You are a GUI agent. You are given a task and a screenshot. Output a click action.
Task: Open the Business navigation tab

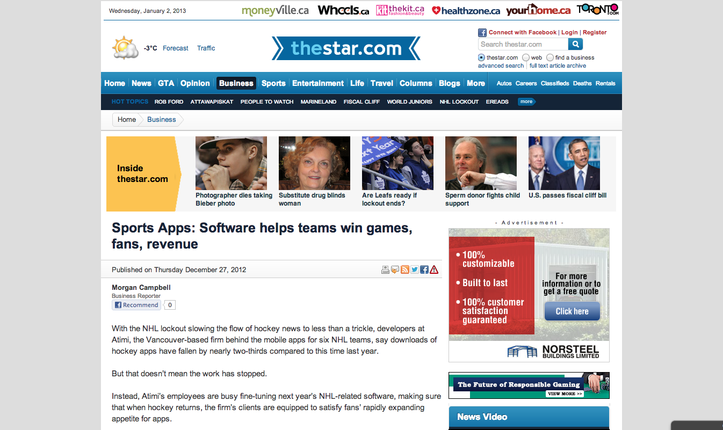point(236,83)
